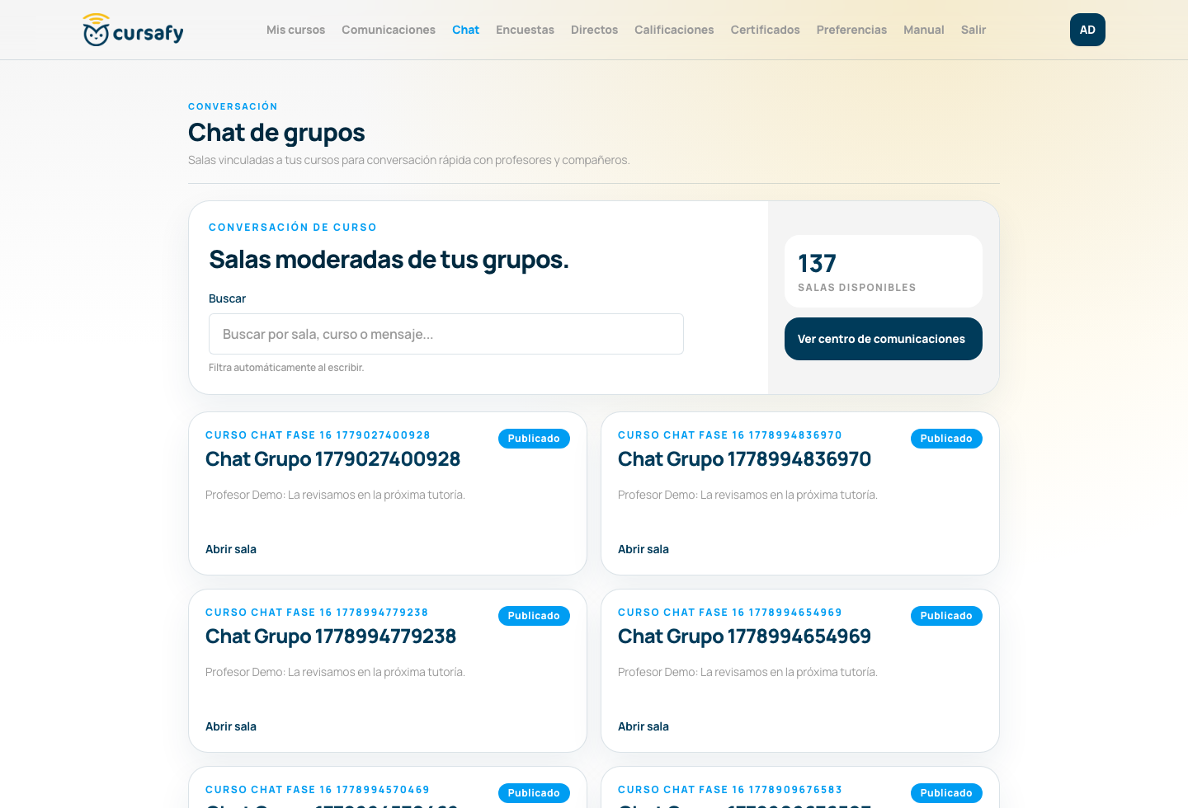Select the Chat Grupo 1779027400928 title
Screen dimensions: 1188x808
click(332, 459)
